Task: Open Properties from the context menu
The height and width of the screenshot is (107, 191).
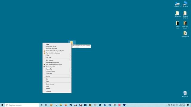Action: pyautogui.click(x=57, y=91)
